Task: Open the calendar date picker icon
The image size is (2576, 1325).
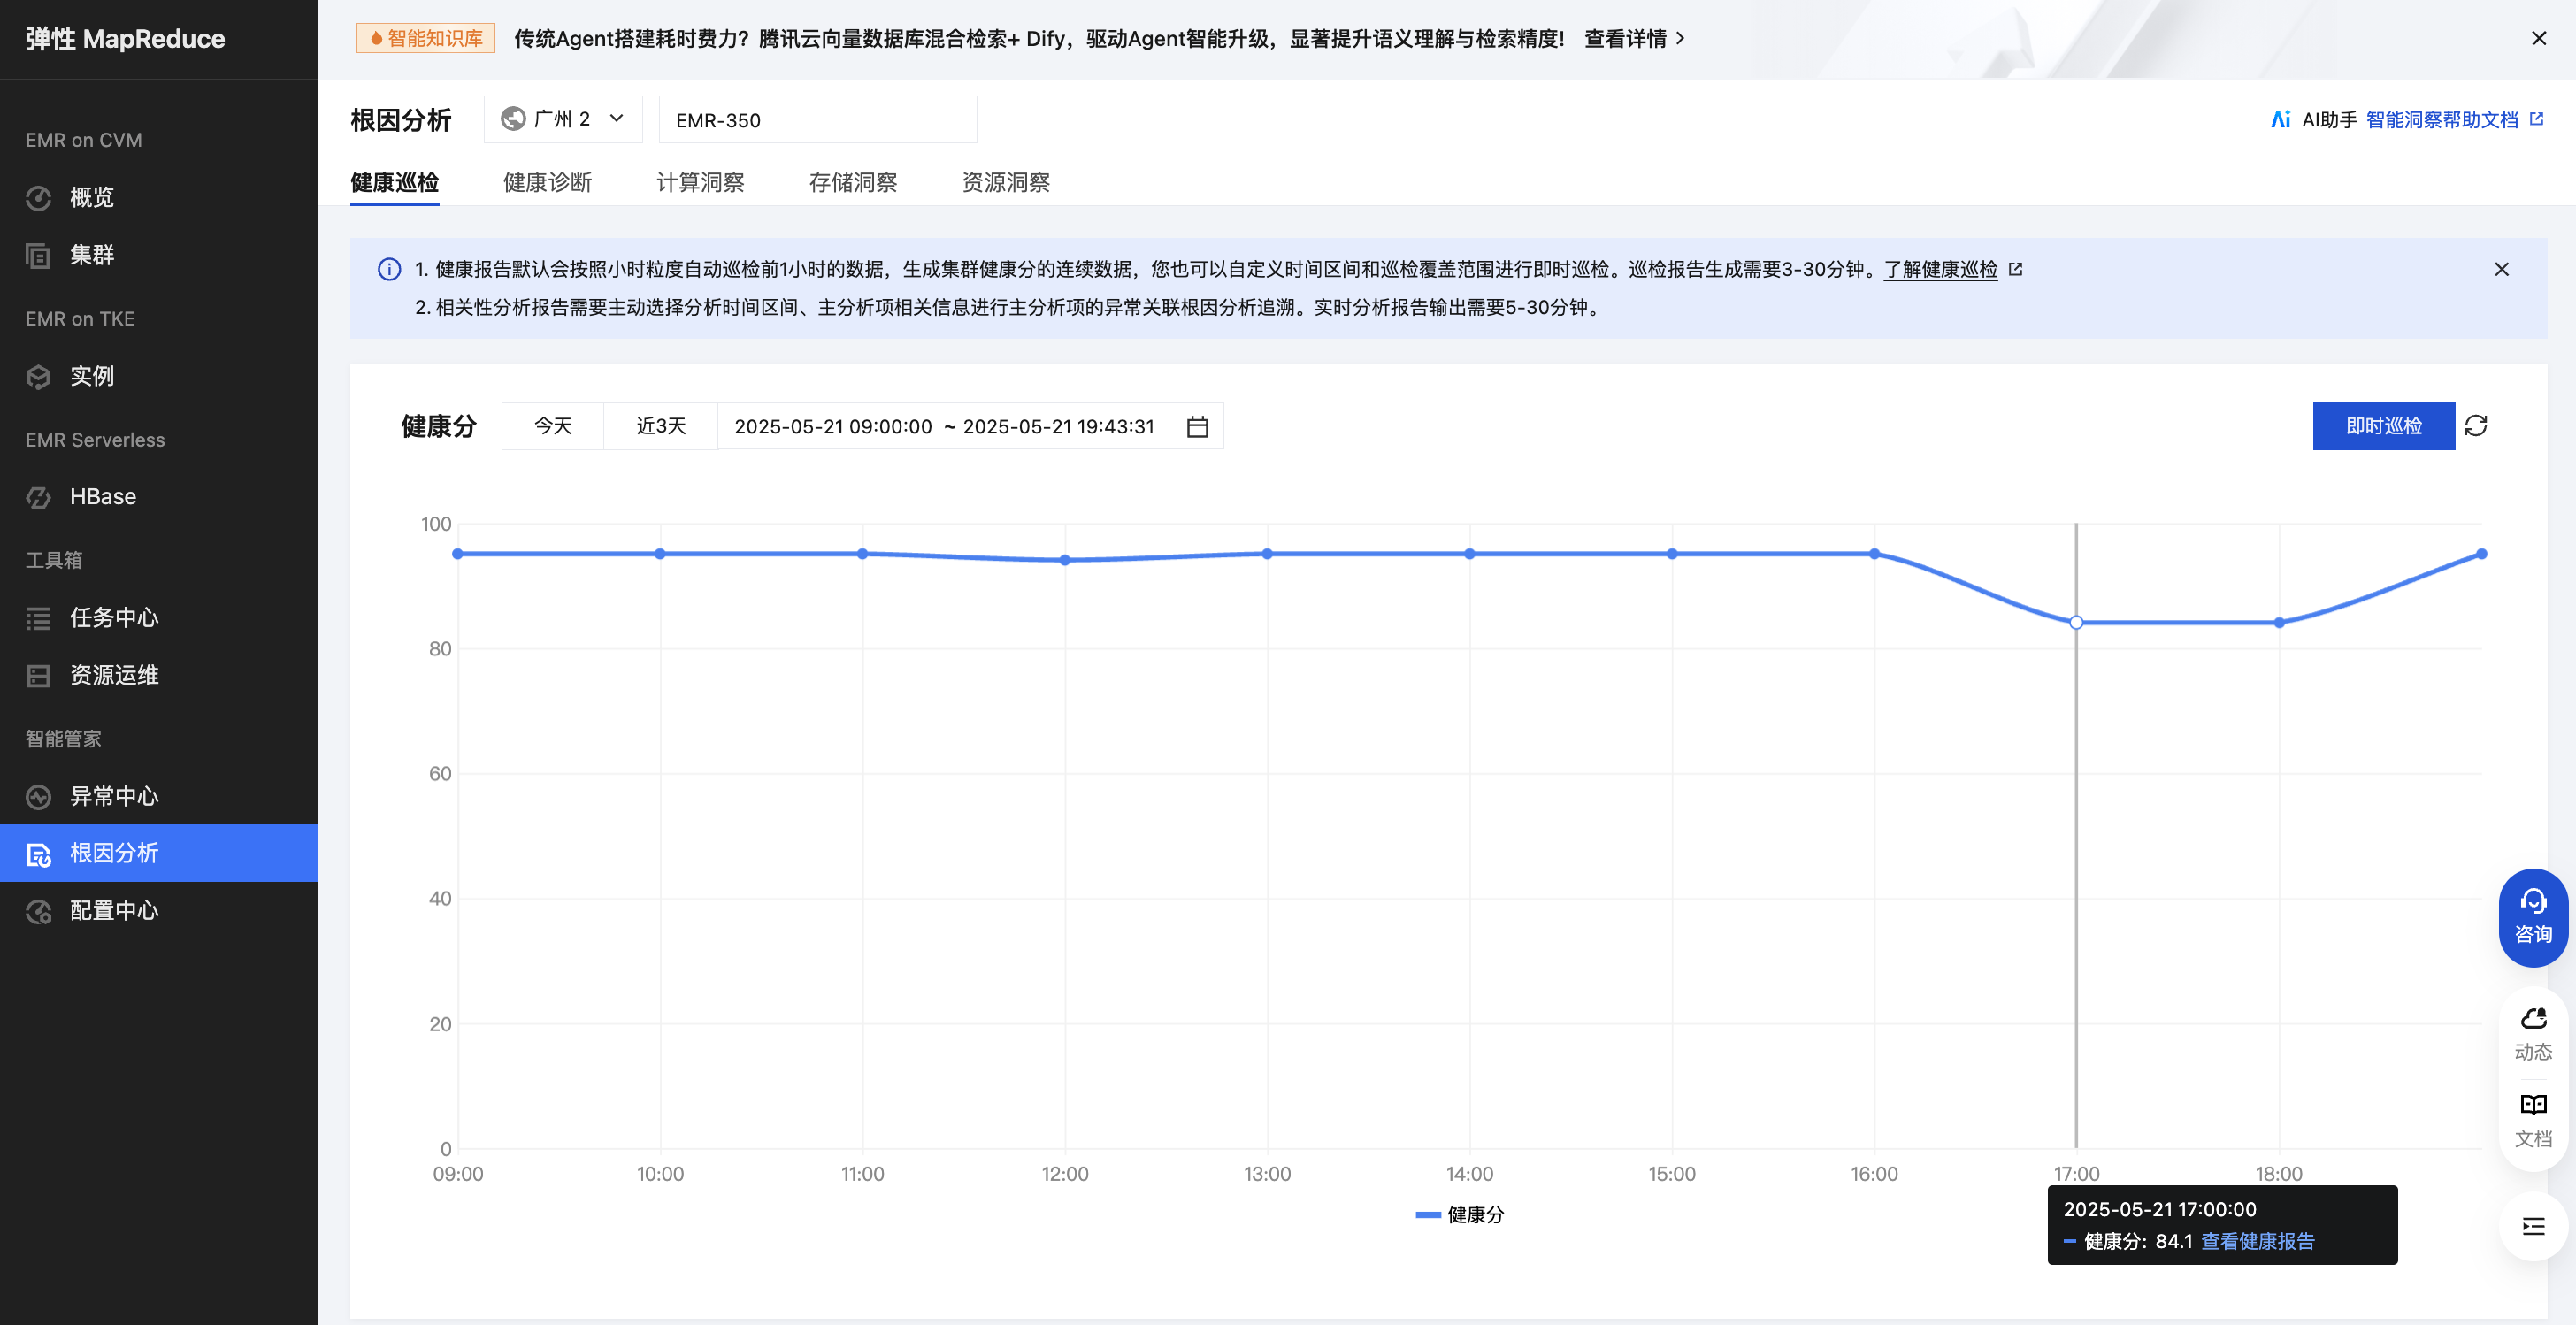Action: (1197, 427)
